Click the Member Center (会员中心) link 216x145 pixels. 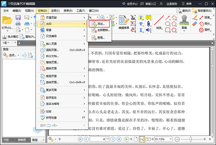tap(130, 4)
